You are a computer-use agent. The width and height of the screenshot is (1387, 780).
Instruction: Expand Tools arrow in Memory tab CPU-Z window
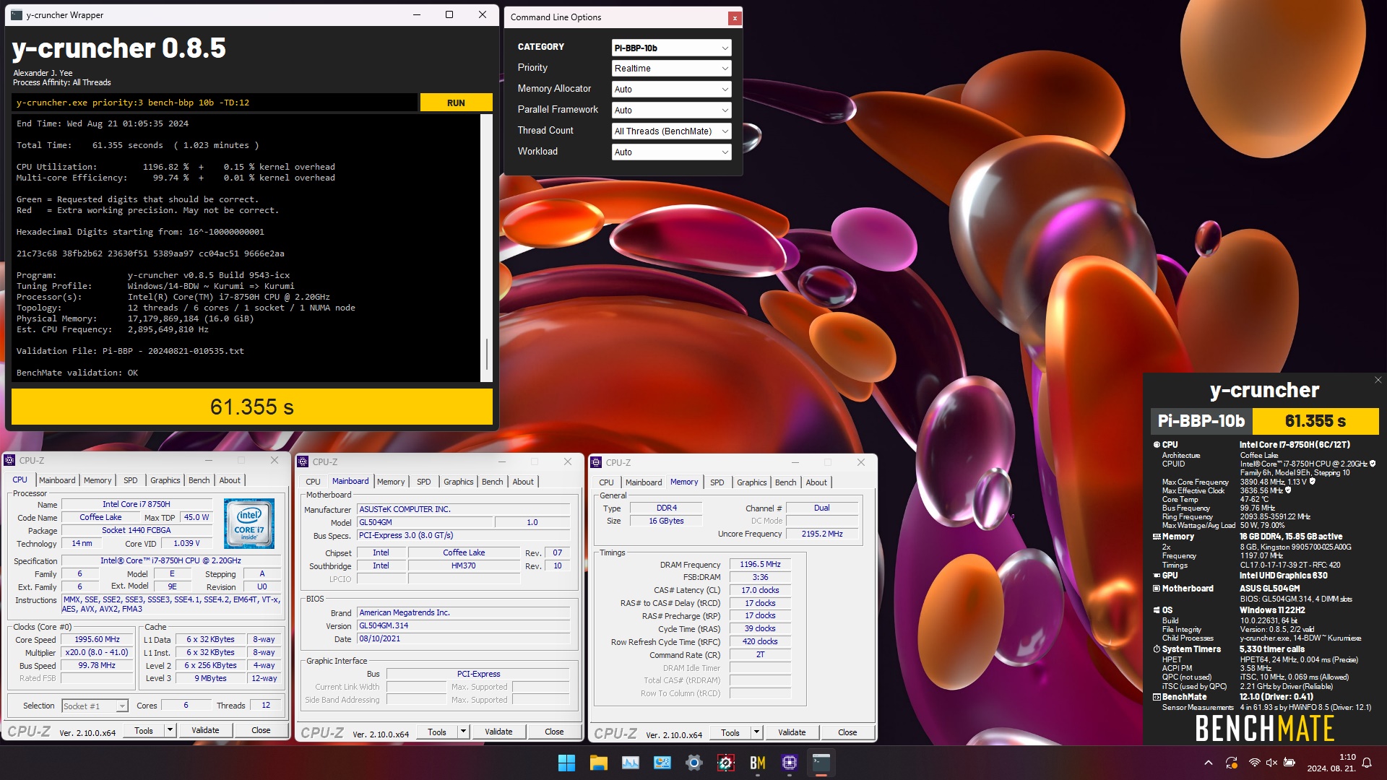pos(756,732)
